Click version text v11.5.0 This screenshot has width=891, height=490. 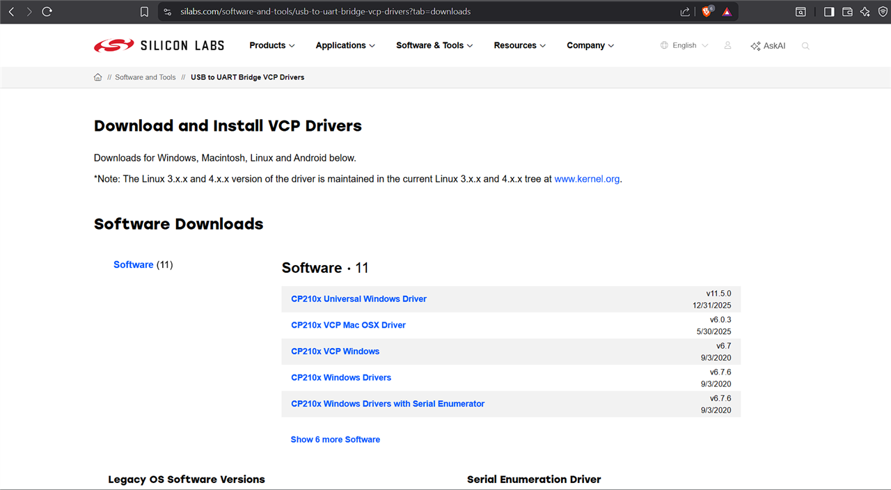tap(718, 294)
